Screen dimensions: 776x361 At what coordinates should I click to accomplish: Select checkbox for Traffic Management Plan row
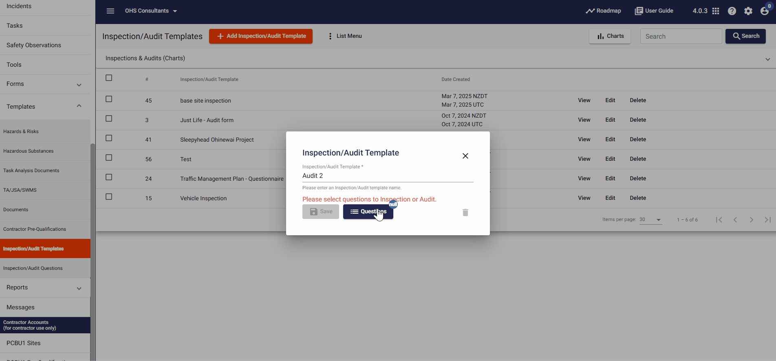[109, 177]
